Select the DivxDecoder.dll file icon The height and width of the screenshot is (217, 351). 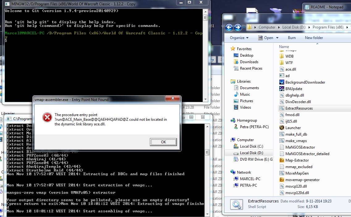(x=282, y=102)
